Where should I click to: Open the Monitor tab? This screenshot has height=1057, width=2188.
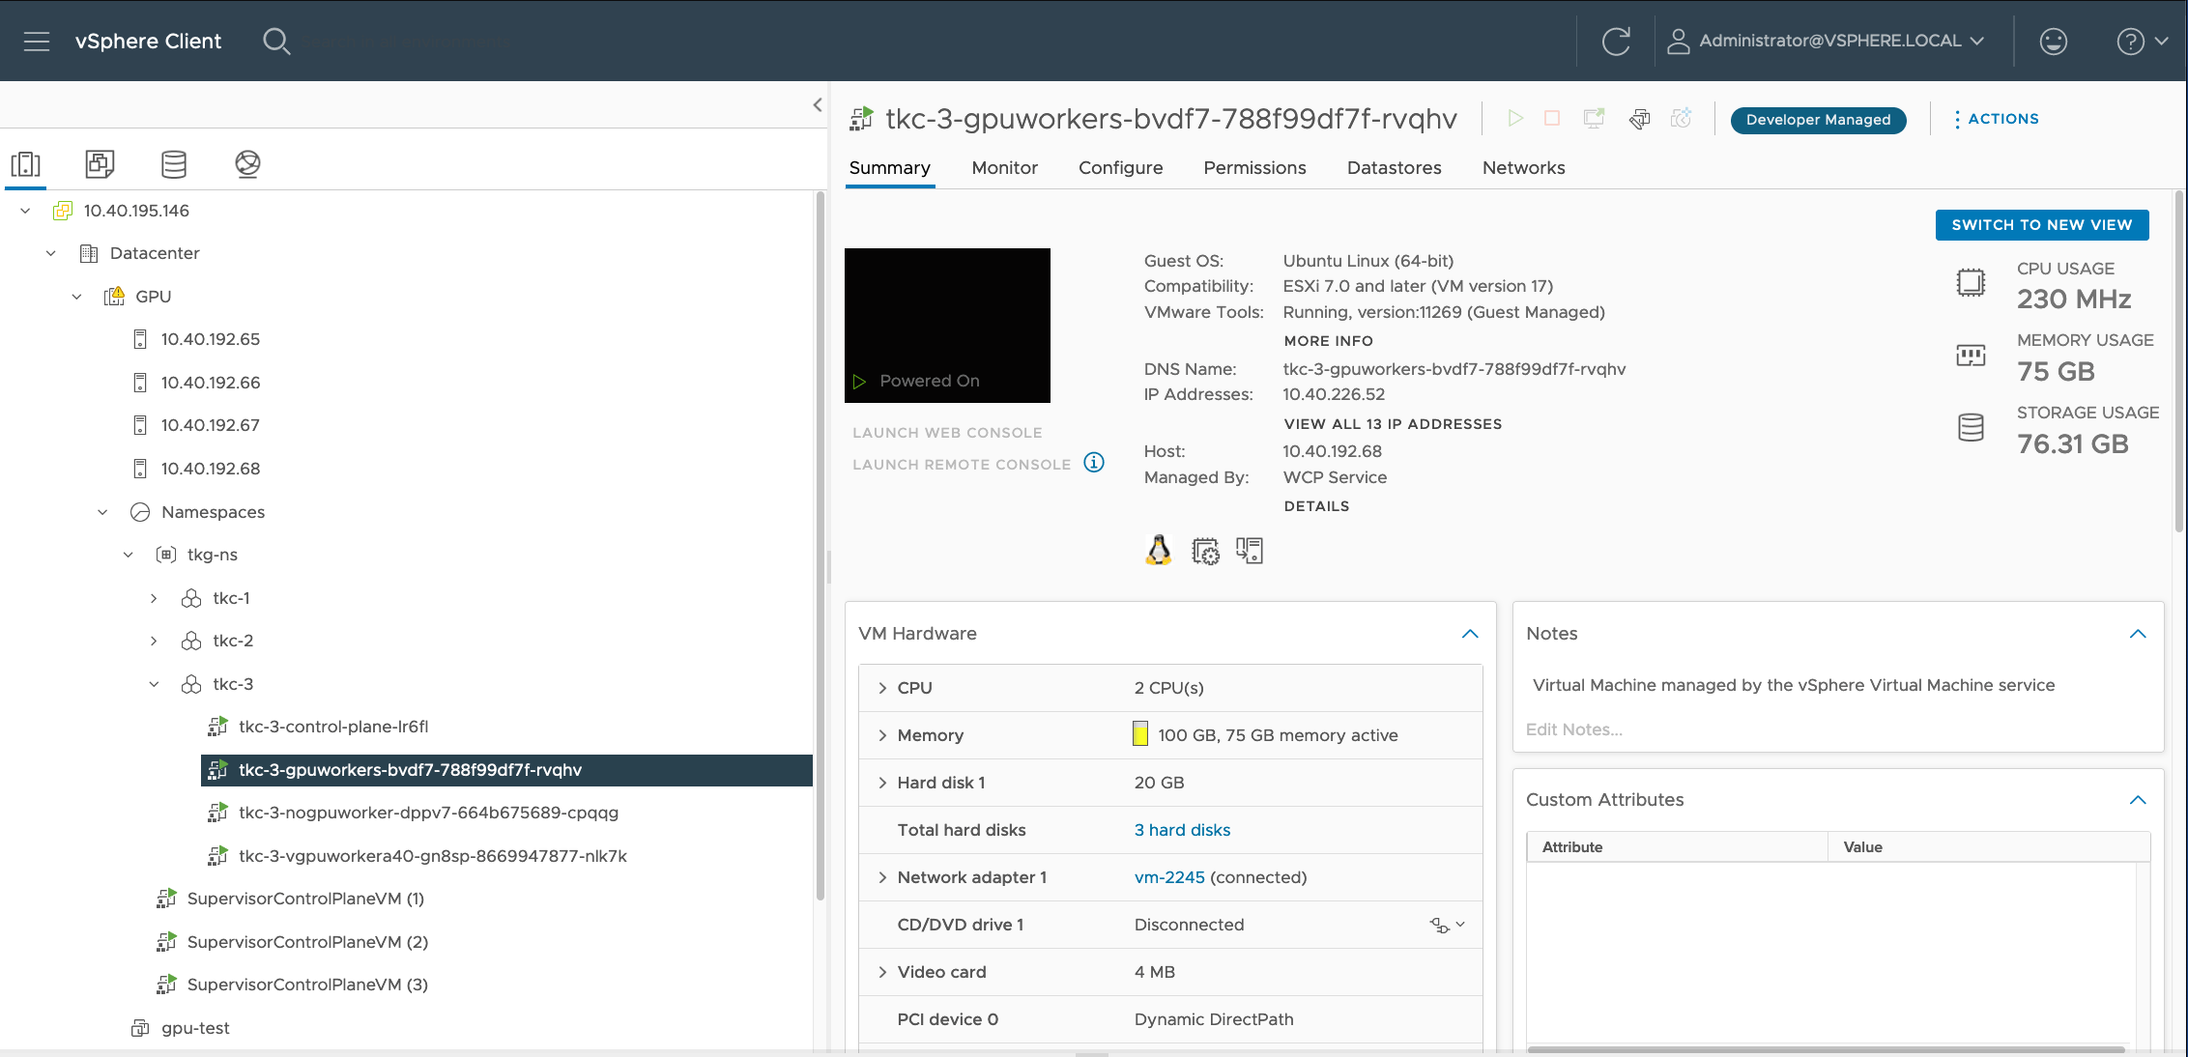click(1005, 168)
